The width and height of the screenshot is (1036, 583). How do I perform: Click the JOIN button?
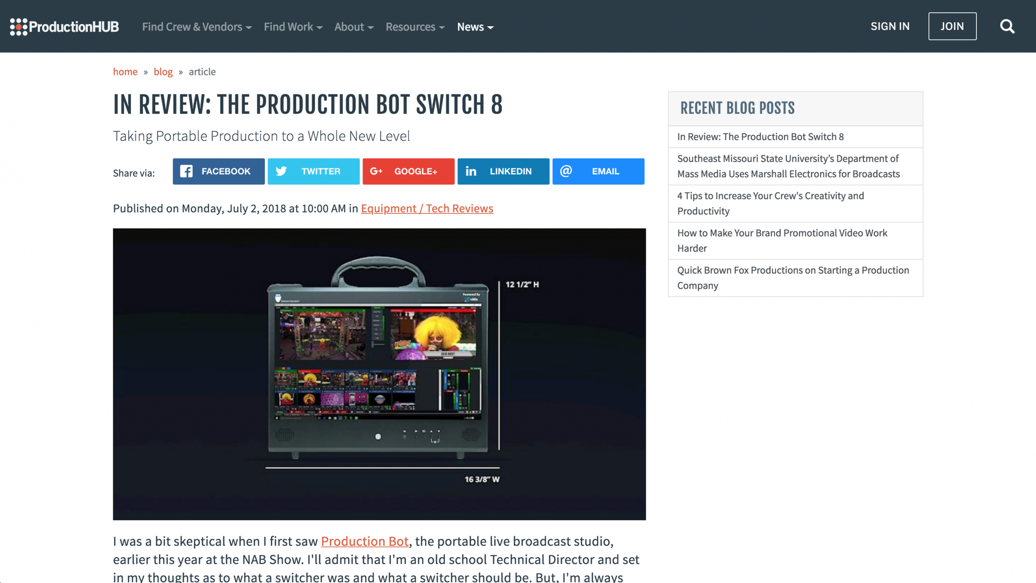pos(952,26)
